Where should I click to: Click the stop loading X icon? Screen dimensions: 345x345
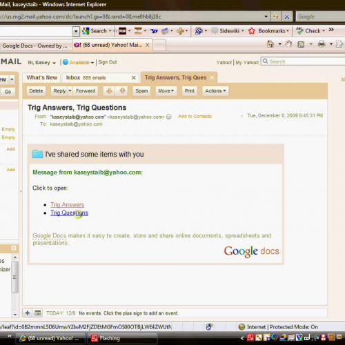(x=287, y=17)
